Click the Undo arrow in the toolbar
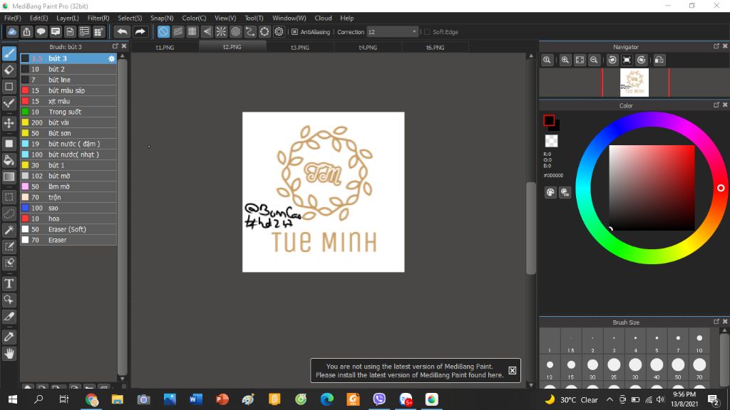The height and width of the screenshot is (410, 730). click(122, 31)
